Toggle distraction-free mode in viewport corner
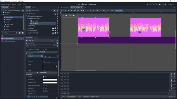177x99 pixels. [175, 8]
